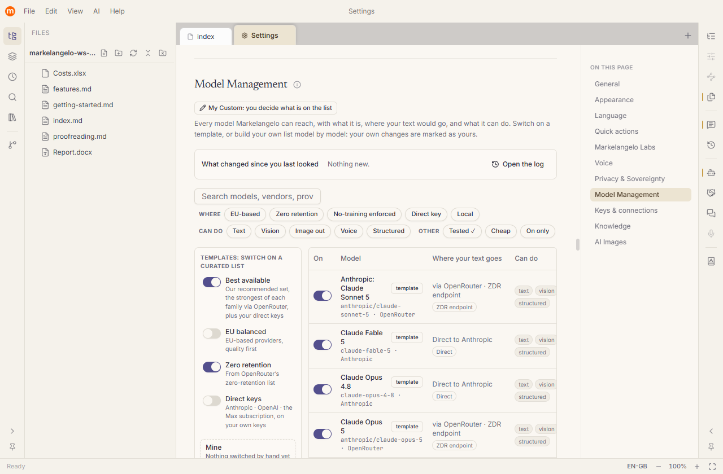This screenshot has height=474, width=723.
Task: Expand the left sidebar chevron
Action: (12, 431)
